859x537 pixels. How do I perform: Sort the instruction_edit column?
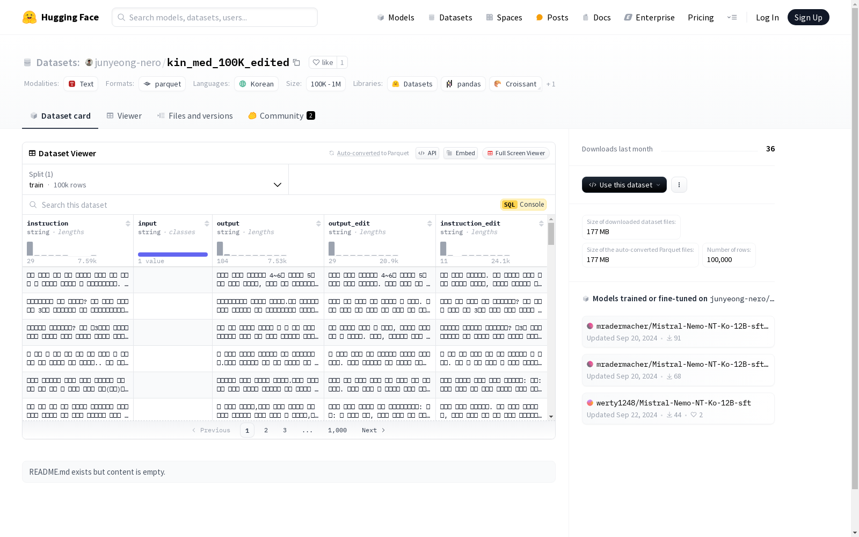[541, 223]
